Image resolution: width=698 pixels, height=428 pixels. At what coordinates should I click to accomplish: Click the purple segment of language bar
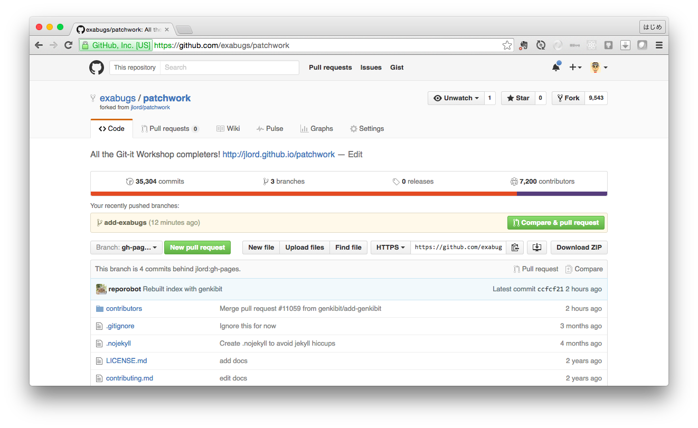click(562, 194)
